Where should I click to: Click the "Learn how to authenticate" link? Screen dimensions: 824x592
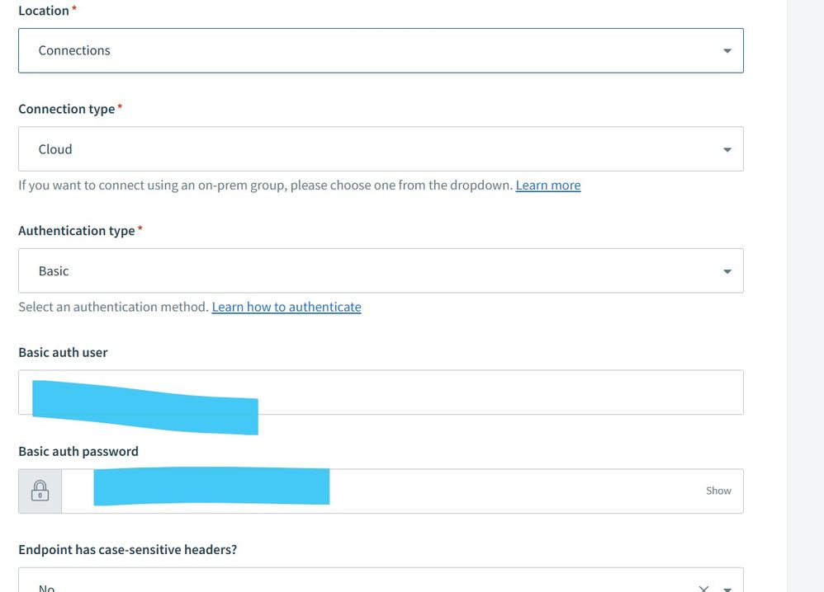pos(286,306)
